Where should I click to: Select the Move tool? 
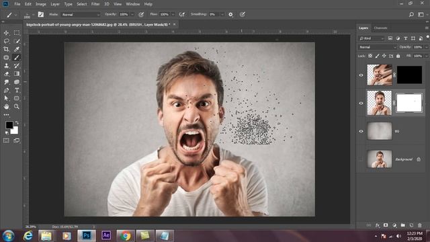click(x=6, y=33)
